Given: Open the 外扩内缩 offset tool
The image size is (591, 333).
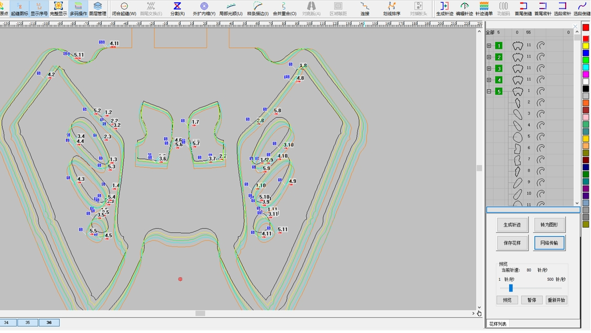Looking at the screenshot, I should (x=204, y=9).
